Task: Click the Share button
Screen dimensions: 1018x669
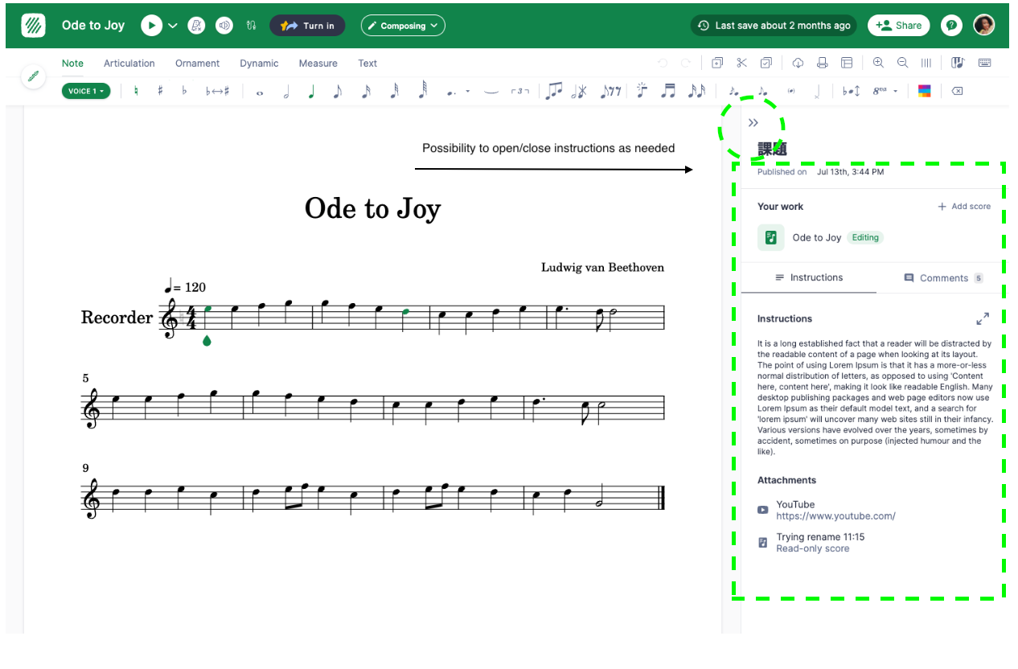Action: coord(899,26)
